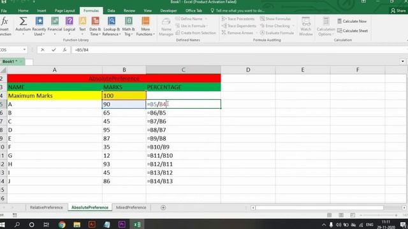The image size is (408, 229).
Task: Open Date & Time functions
Action: [x=95, y=26]
